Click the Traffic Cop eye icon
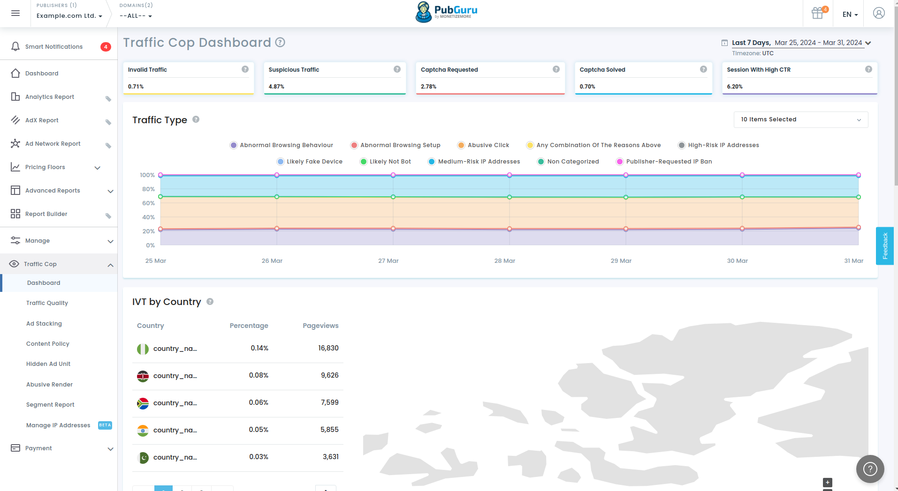 pyautogui.click(x=14, y=264)
